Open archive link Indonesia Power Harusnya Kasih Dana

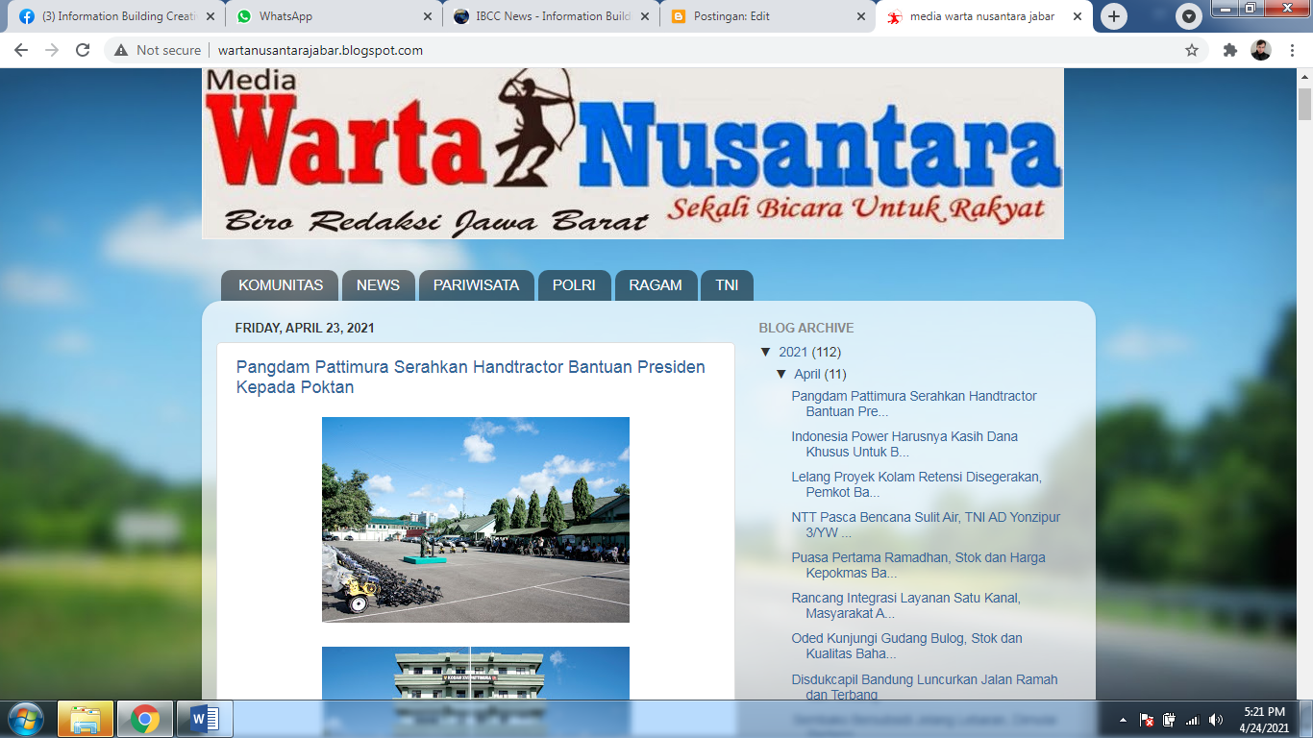pos(904,444)
